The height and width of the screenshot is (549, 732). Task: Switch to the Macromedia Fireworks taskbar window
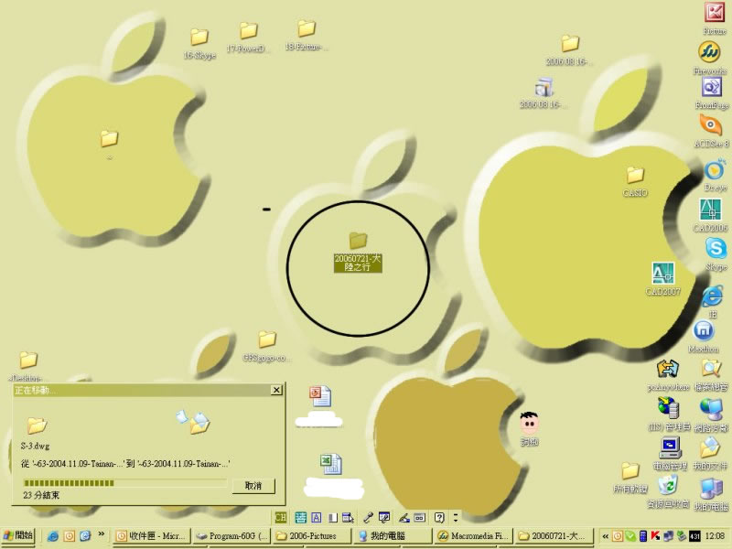point(473,536)
